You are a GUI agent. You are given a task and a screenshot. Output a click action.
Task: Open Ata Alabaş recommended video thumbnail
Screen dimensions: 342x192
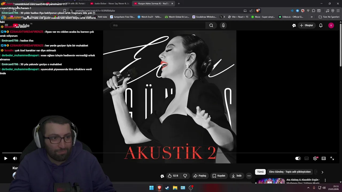pos(270,181)
